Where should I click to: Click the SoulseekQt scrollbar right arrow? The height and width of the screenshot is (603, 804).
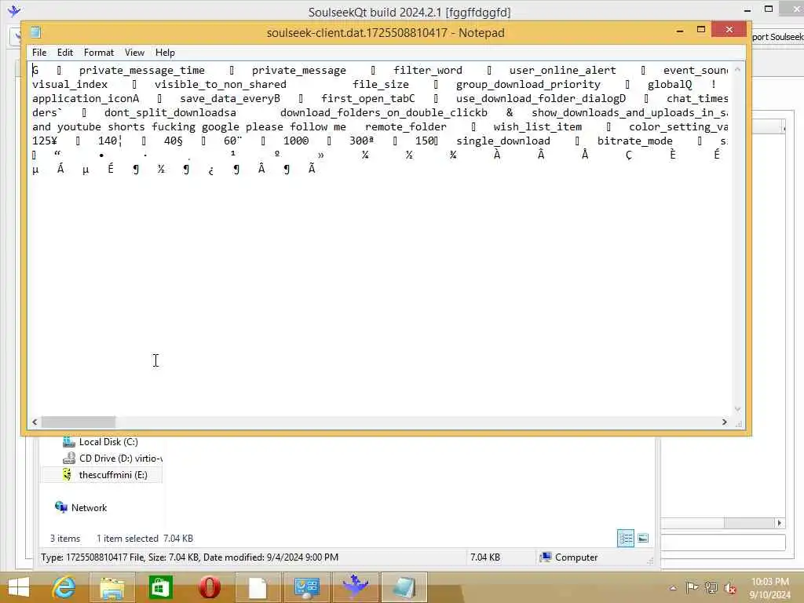coord(780,523)
